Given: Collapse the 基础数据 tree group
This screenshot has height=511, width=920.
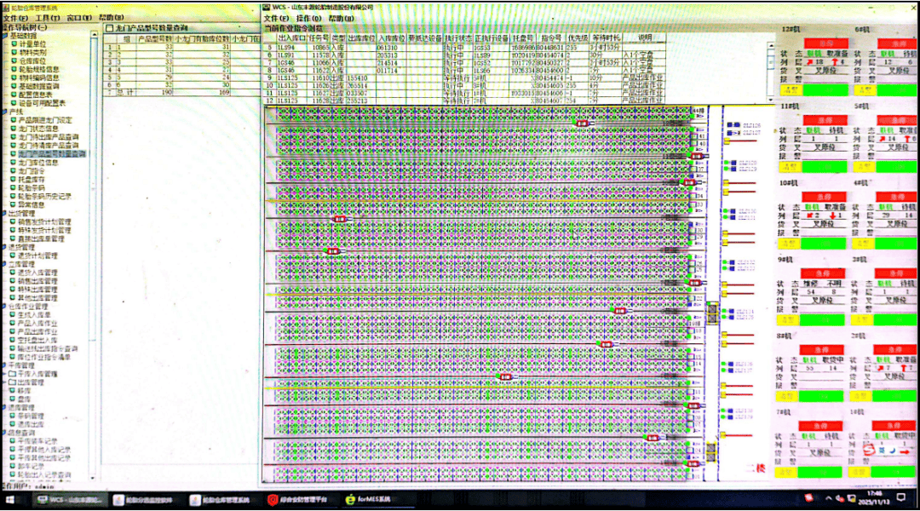Looking at the screenshot, I should point(4,35).
